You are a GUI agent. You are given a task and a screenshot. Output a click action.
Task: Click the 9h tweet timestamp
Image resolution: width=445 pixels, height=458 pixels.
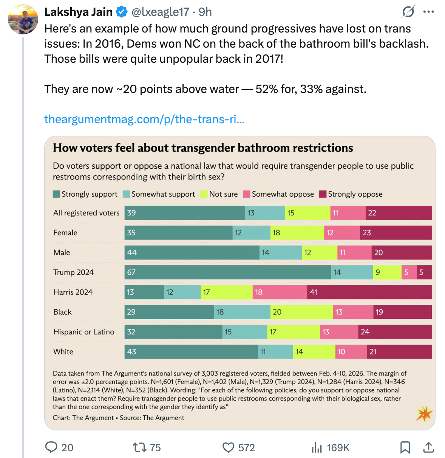pos(205,12)
